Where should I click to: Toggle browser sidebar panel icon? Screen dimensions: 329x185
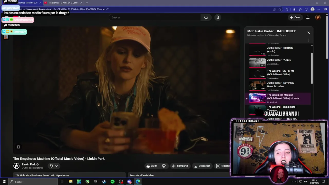325,9
